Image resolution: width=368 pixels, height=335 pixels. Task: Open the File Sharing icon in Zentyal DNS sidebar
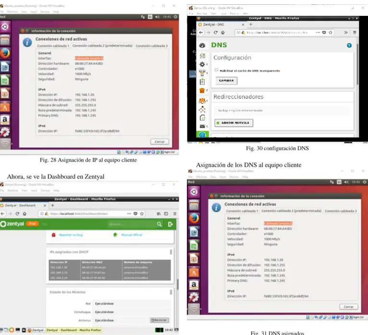click(202, 118)
